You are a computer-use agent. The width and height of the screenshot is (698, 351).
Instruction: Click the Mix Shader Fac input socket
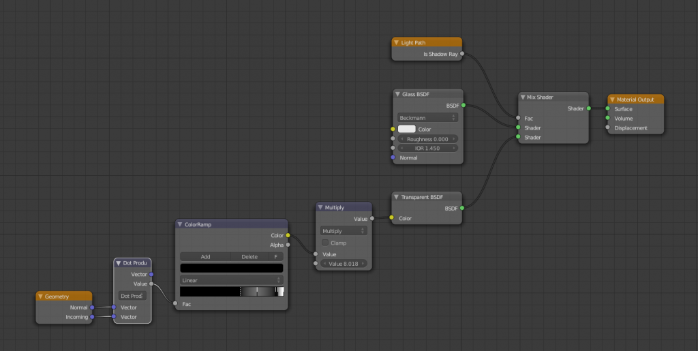coord(518,119)
